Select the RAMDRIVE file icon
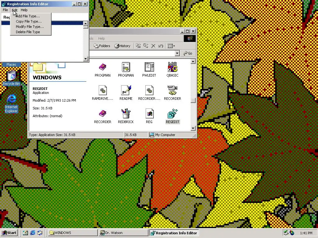 (x=102, y=90)
